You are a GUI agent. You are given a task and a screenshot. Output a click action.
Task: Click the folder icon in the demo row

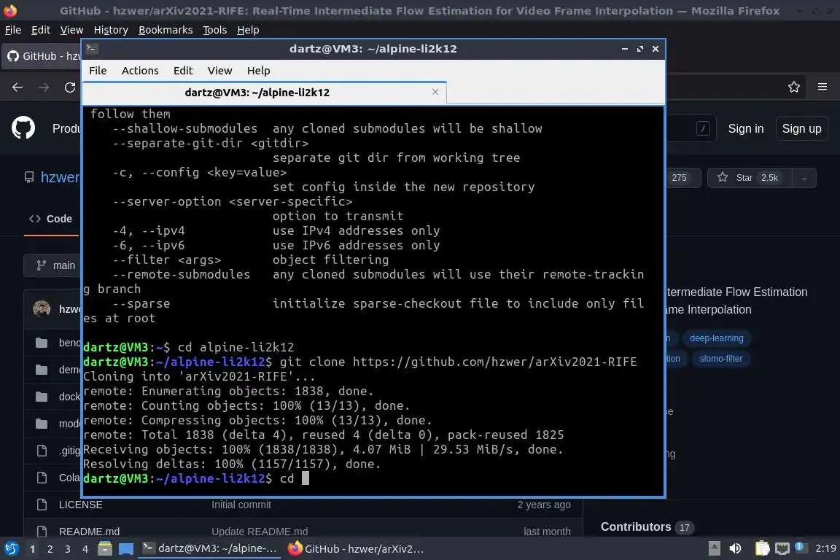click(x=42, y=370)
